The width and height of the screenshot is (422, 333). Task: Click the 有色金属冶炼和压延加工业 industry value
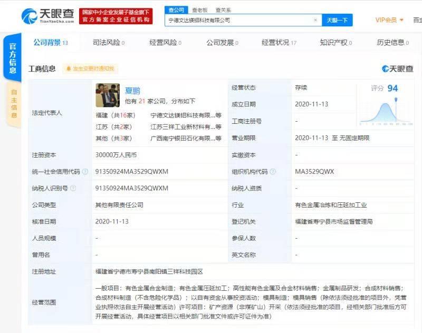pos(331,205)
